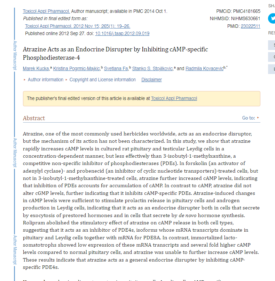
Task: Select author Radmila Kovacevic
Action: point(204,68)
